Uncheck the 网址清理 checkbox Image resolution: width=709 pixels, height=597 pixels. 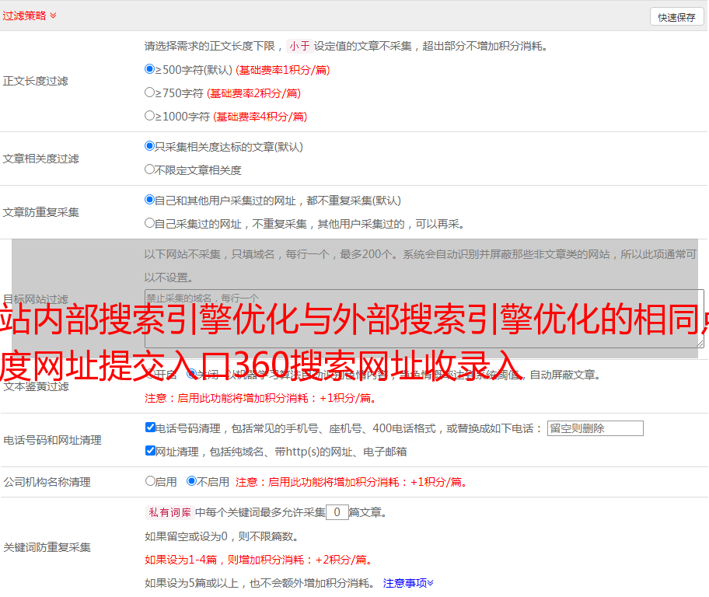pos(150,451)
